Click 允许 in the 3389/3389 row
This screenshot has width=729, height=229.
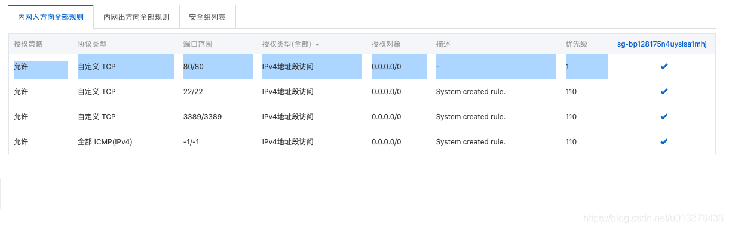[21, 117]
